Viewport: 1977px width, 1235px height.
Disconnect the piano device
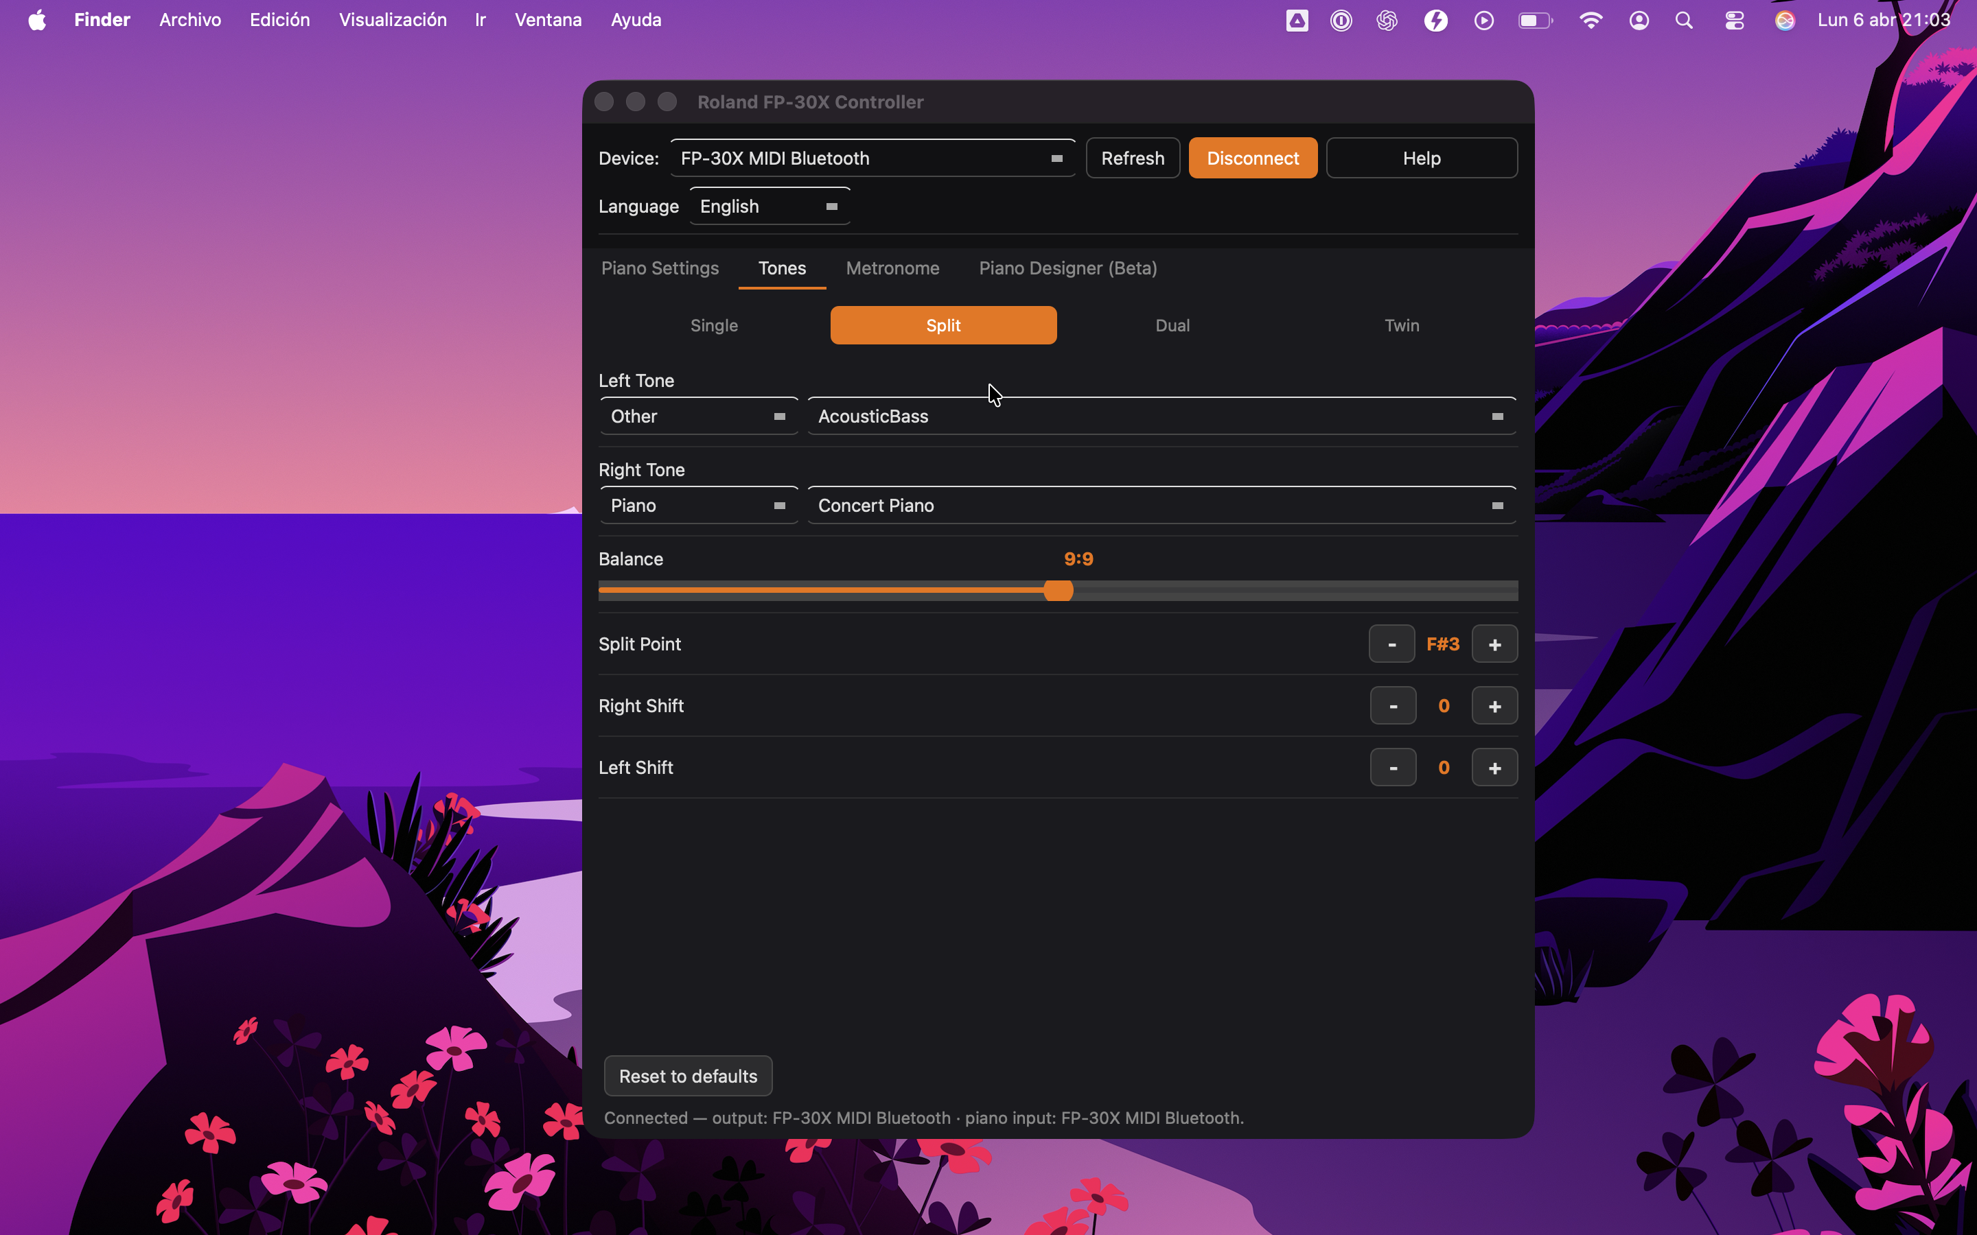pos(1251,158)
